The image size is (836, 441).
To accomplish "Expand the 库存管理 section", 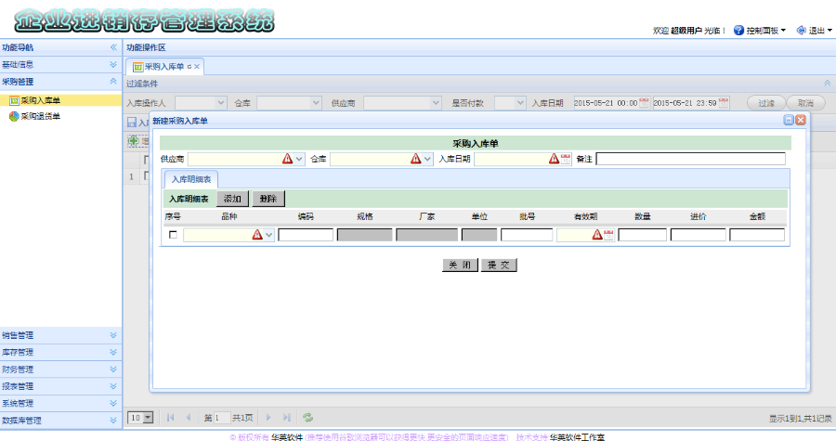I will click(113, 352).
